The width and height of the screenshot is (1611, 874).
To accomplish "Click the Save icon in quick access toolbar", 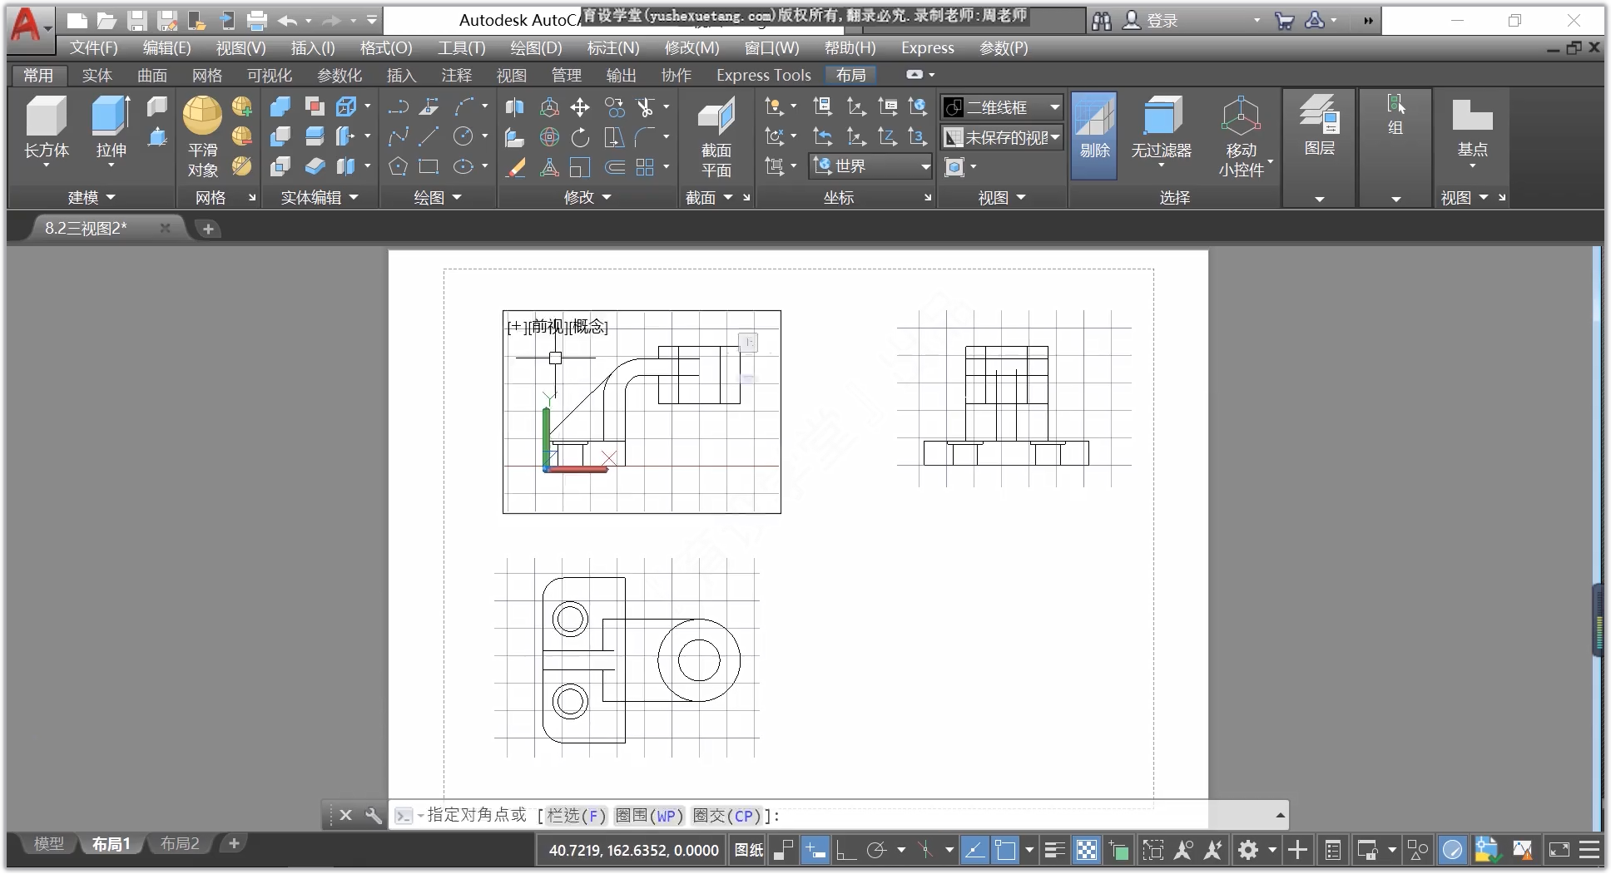I will [137, 21].
